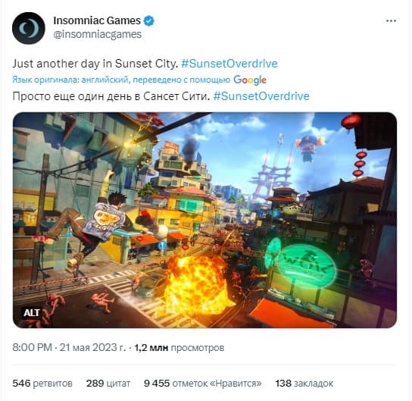View the 1,2 млн просмотров count
The height and width of the screenshot is (401, 412).
[x=179, y=348]
